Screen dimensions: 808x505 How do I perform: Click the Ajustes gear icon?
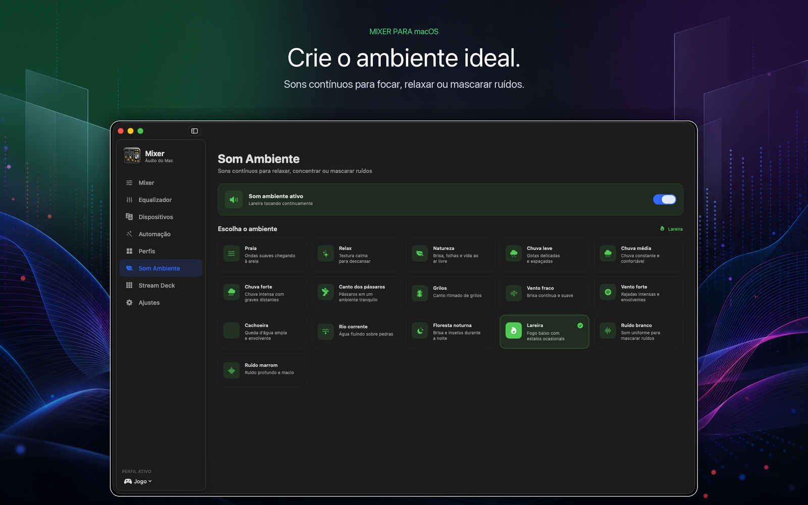[x=129, y=302]
